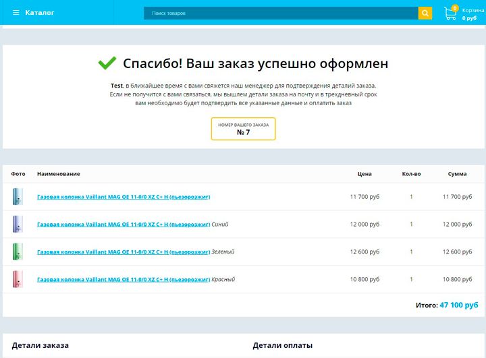The width and height of the screenshot is (486, 358).
Task: Click the Наименование column header
Action: click(58, 174)
